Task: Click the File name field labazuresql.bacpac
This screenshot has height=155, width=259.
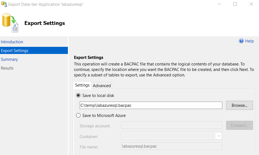Action: [x=171, y=146]
